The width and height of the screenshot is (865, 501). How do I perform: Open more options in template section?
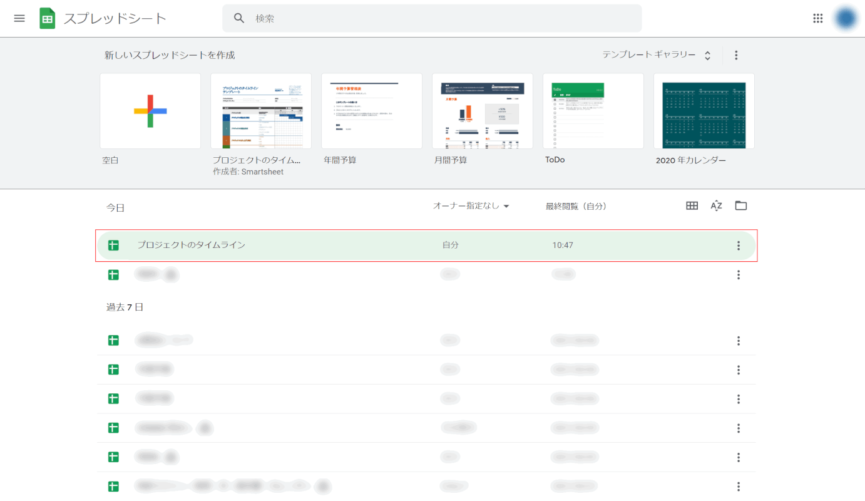coord(736,55)
